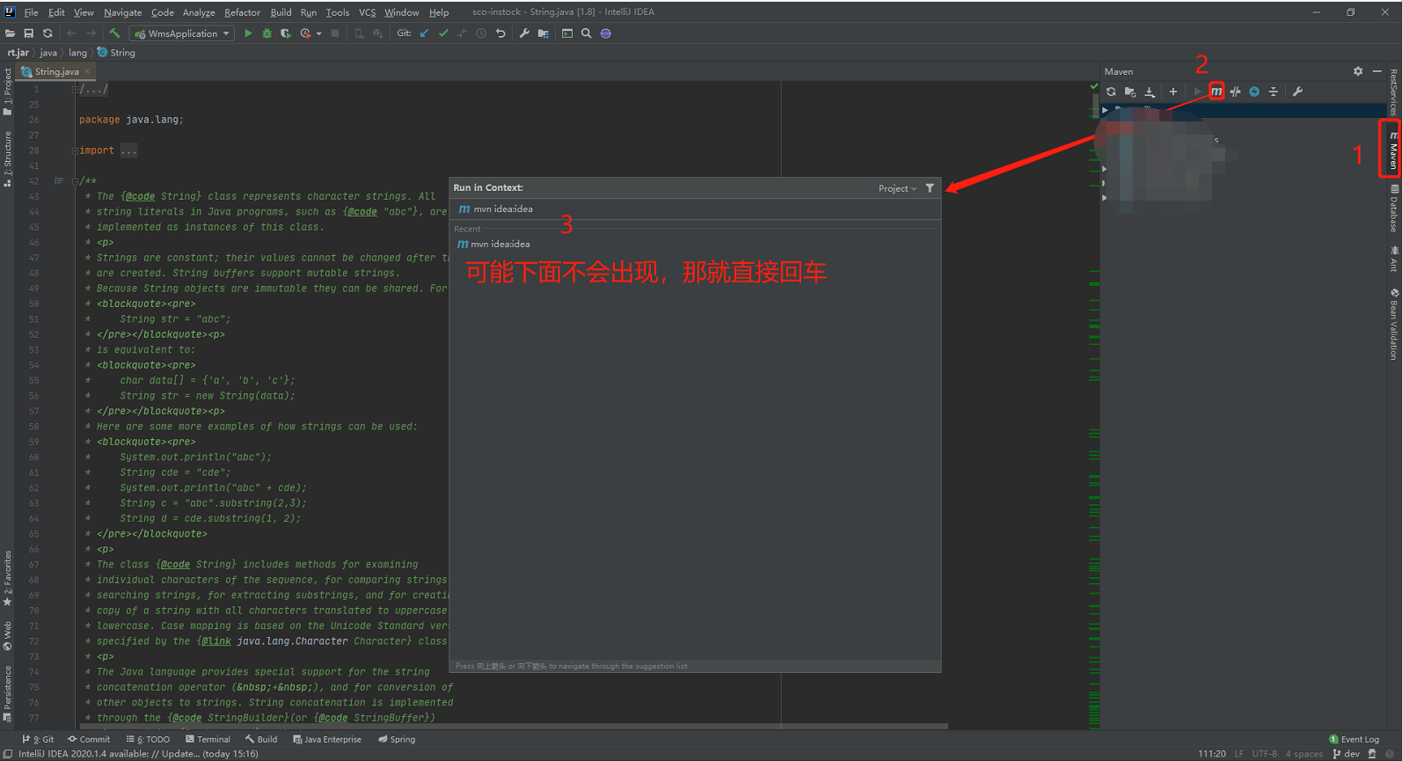
Task: Click the Save All disk icon
Action: point(29,33)
